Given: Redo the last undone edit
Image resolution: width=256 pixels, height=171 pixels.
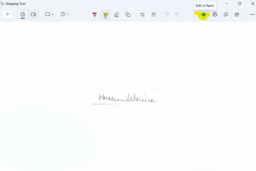Looking at the screenshot, I should coord(177,14).
